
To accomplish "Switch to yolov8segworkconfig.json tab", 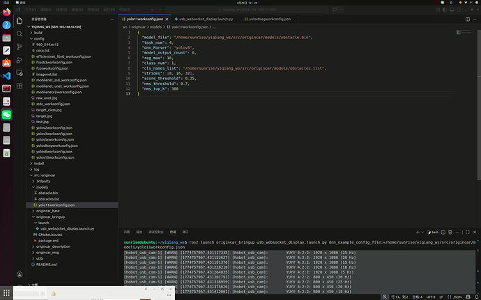I will [270, 19].
